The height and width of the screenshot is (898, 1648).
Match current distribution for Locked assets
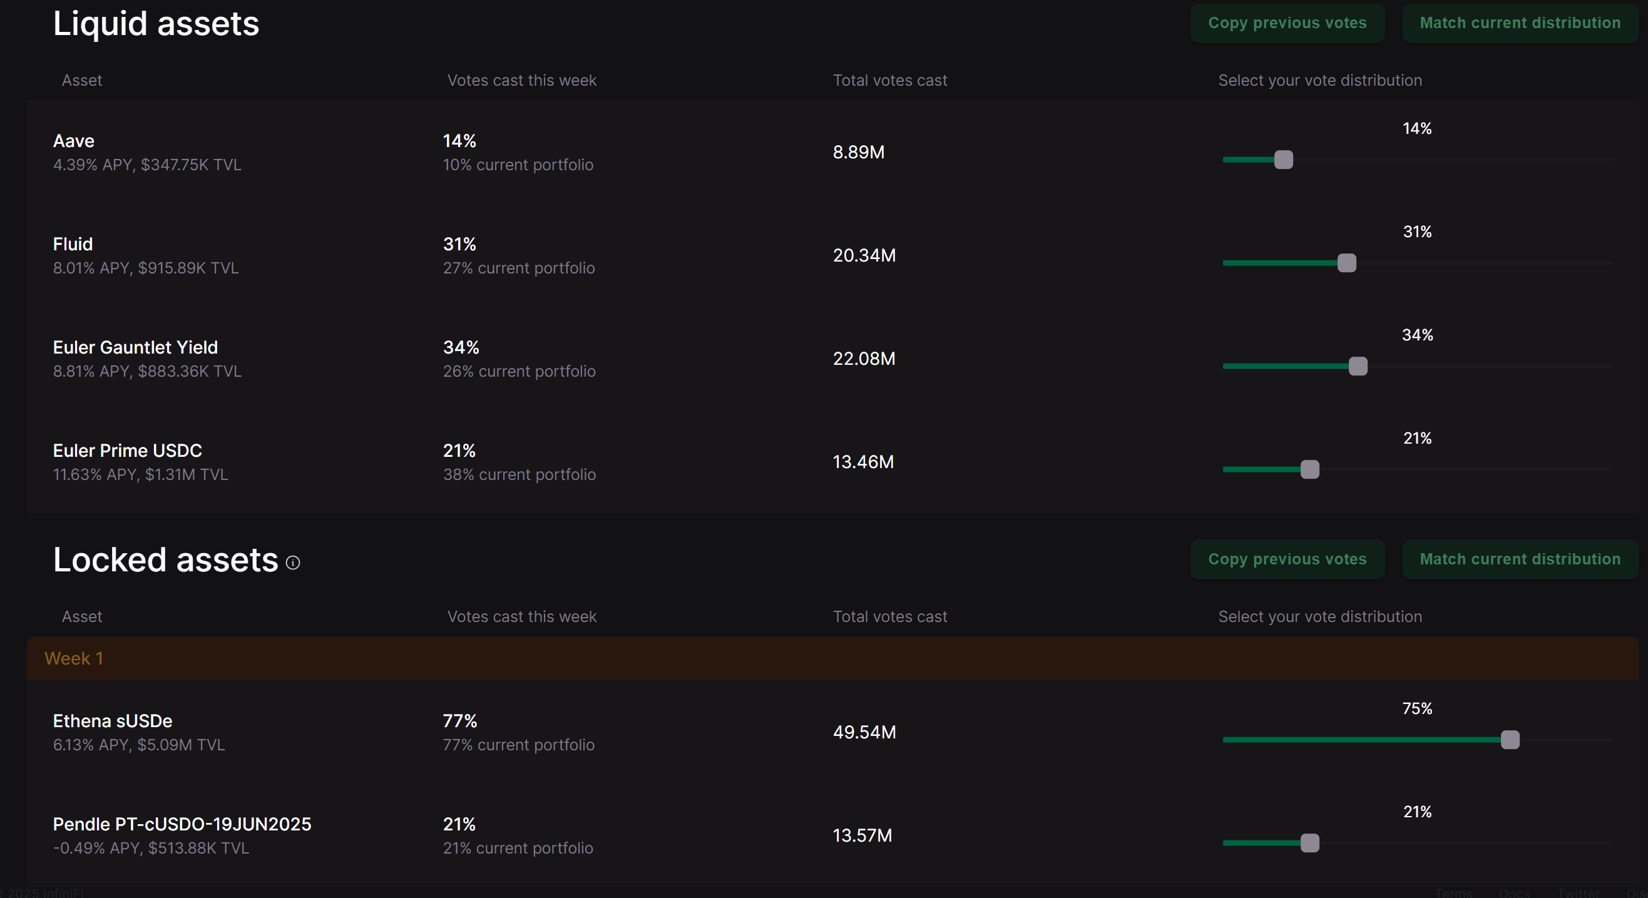[x=1520, y=559]
